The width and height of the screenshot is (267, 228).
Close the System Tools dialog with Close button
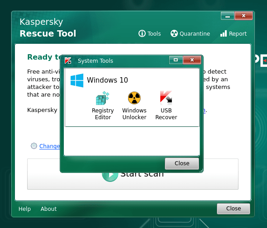(x=182, y=163)
